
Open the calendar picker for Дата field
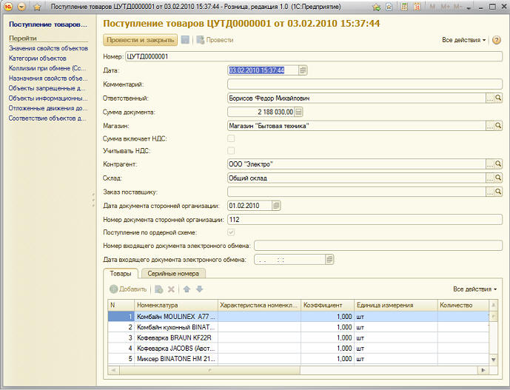303,70
